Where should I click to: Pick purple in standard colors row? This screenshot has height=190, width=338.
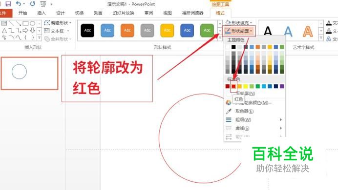282,86
